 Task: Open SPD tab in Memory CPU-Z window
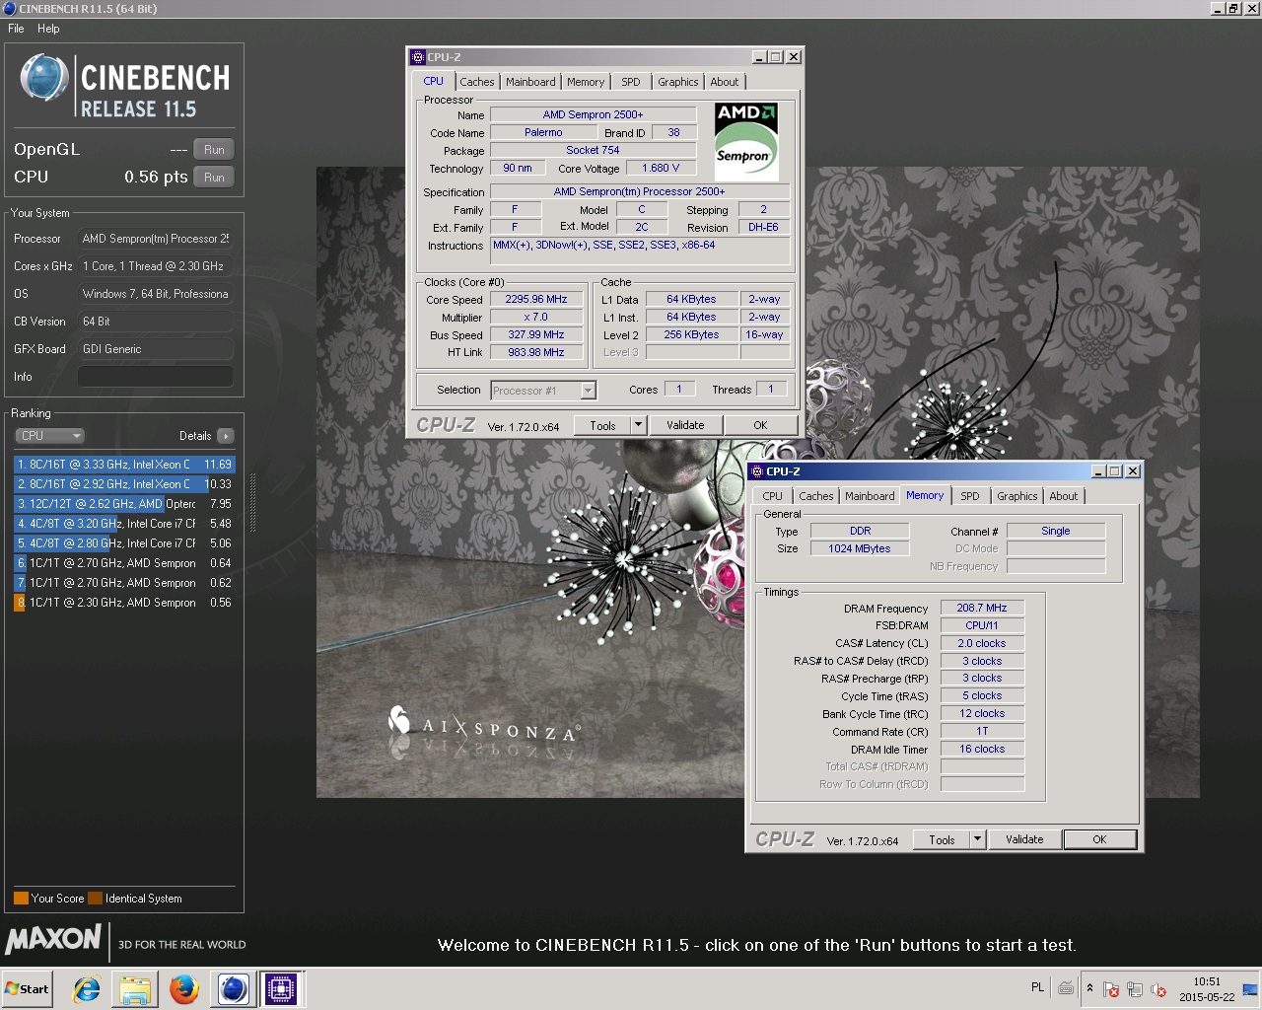970,496
